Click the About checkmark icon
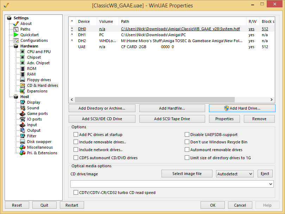Image resolution: width=285 pixels, height=214 pixels. click(x=16, y=24)
